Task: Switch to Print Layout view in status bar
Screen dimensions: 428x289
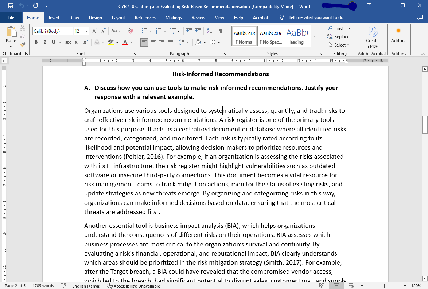Action: click(x=336, y=286)
